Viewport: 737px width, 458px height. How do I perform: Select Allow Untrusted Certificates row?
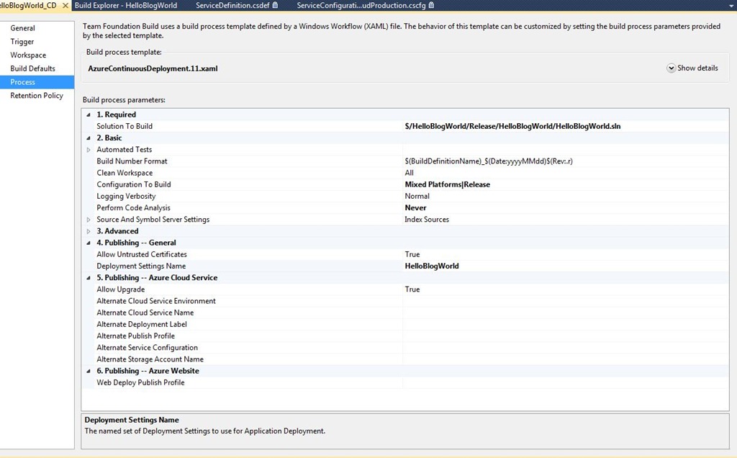click(x=142, y=254)
